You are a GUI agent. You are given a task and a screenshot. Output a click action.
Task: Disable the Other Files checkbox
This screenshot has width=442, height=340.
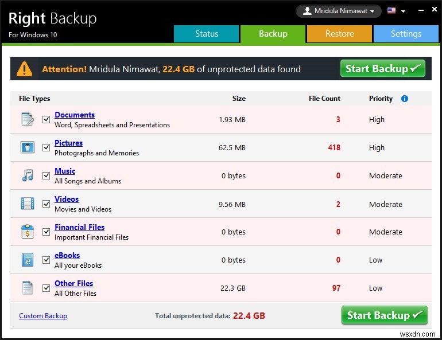coord(46,288)
